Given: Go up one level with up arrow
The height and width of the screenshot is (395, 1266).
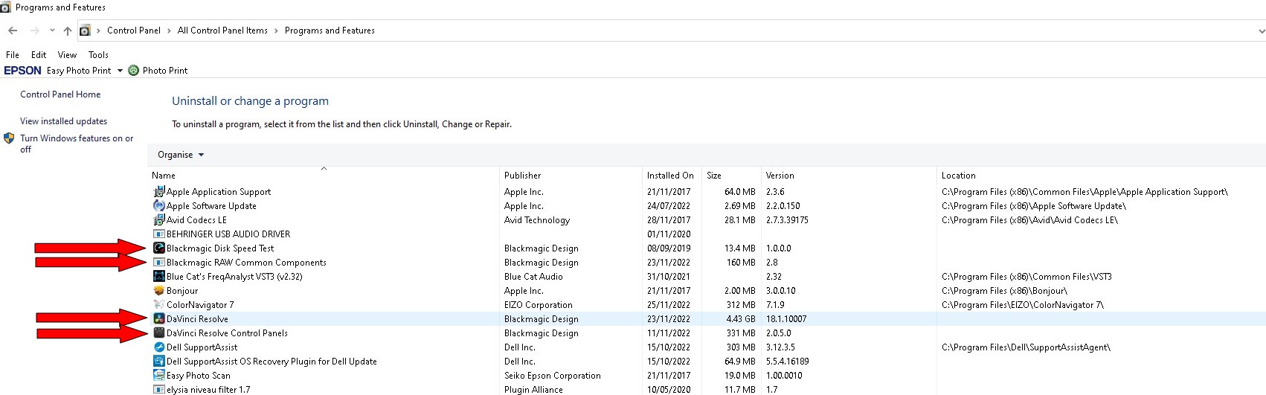Looking at the screenshot, I should click(x=68, y=30).
